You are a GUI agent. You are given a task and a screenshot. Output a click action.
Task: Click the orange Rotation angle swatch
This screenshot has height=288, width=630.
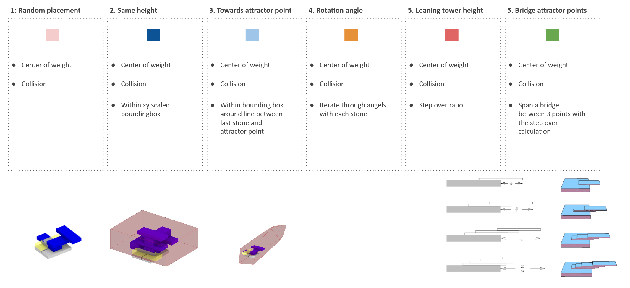(x=351, y=35)
